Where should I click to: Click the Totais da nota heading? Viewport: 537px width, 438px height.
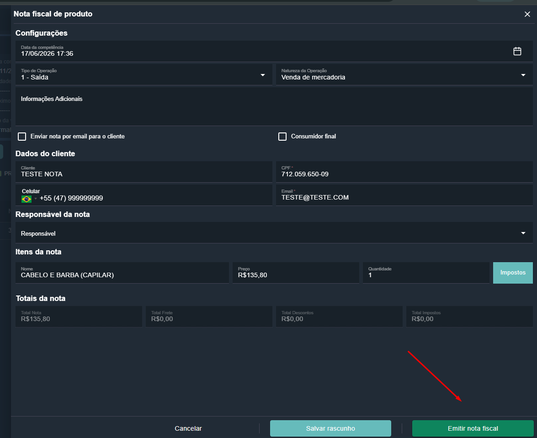point(40,298)
